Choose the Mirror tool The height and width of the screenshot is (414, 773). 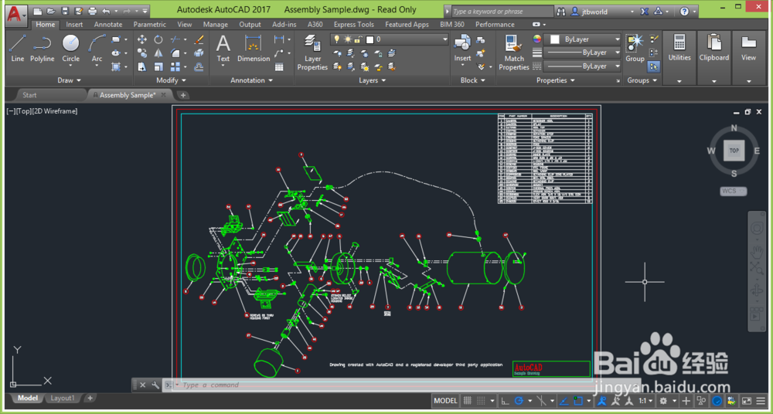[158, 53]
